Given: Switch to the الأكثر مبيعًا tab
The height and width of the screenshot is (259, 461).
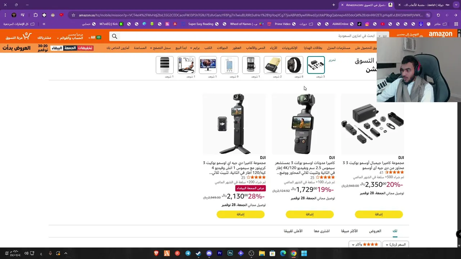Looking at the screenshot, I should point(349,231).
